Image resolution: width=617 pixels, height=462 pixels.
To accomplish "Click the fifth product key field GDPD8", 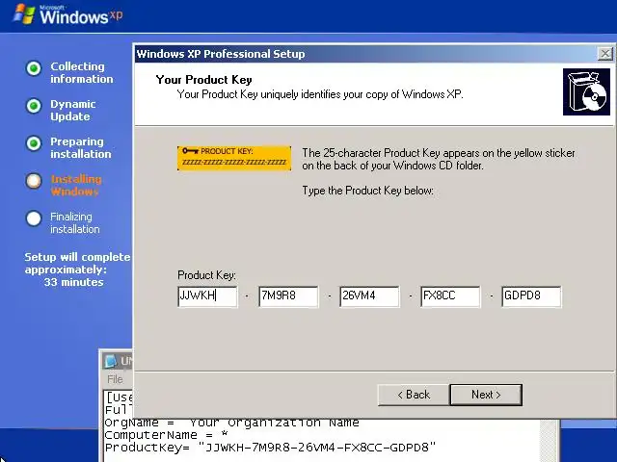I will (531, 296).
